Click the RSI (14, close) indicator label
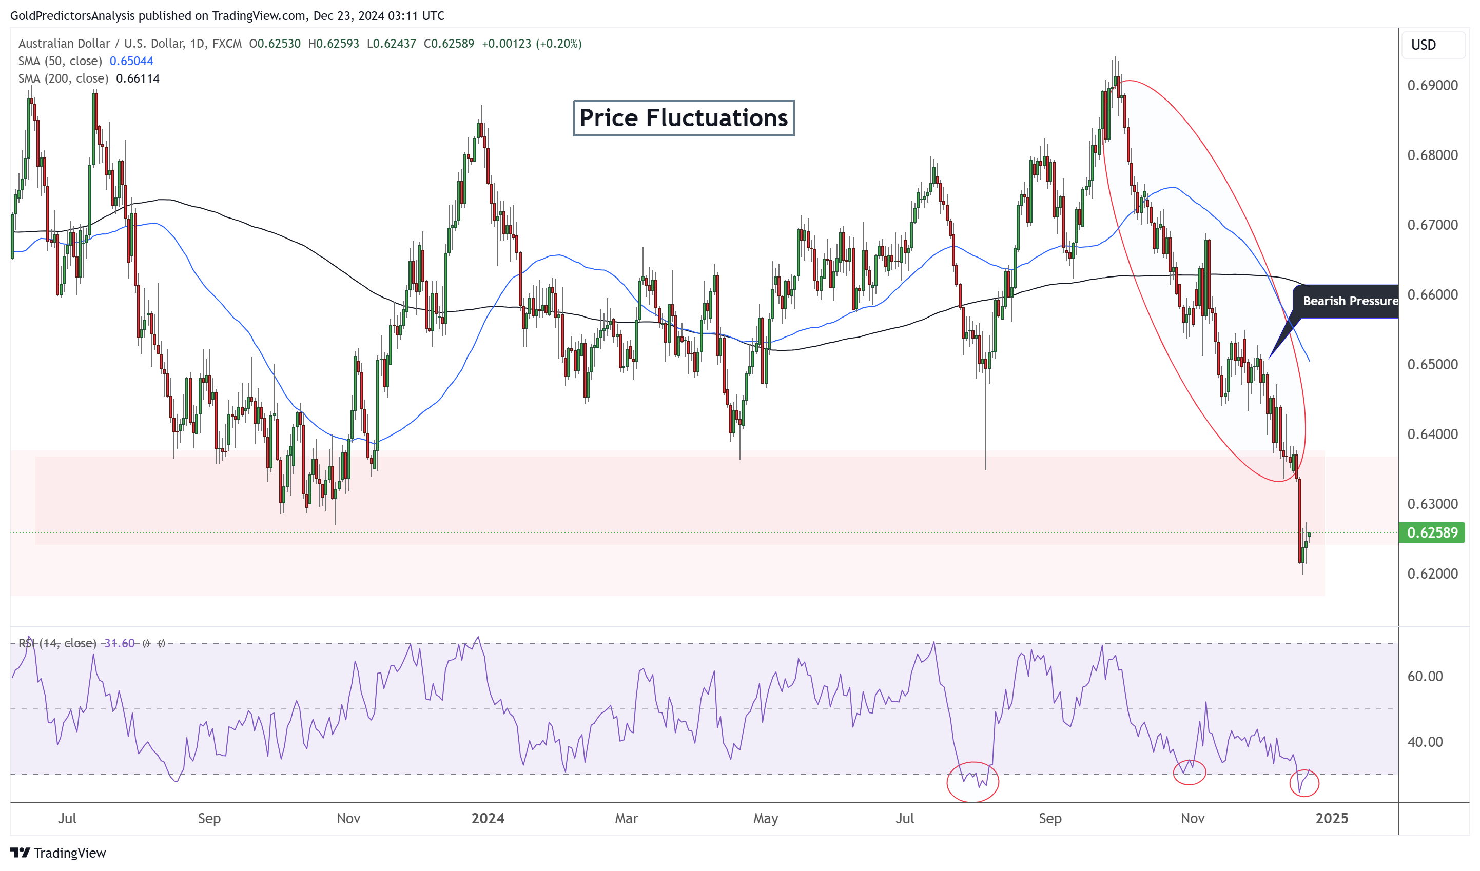 [x=57, y=643]
